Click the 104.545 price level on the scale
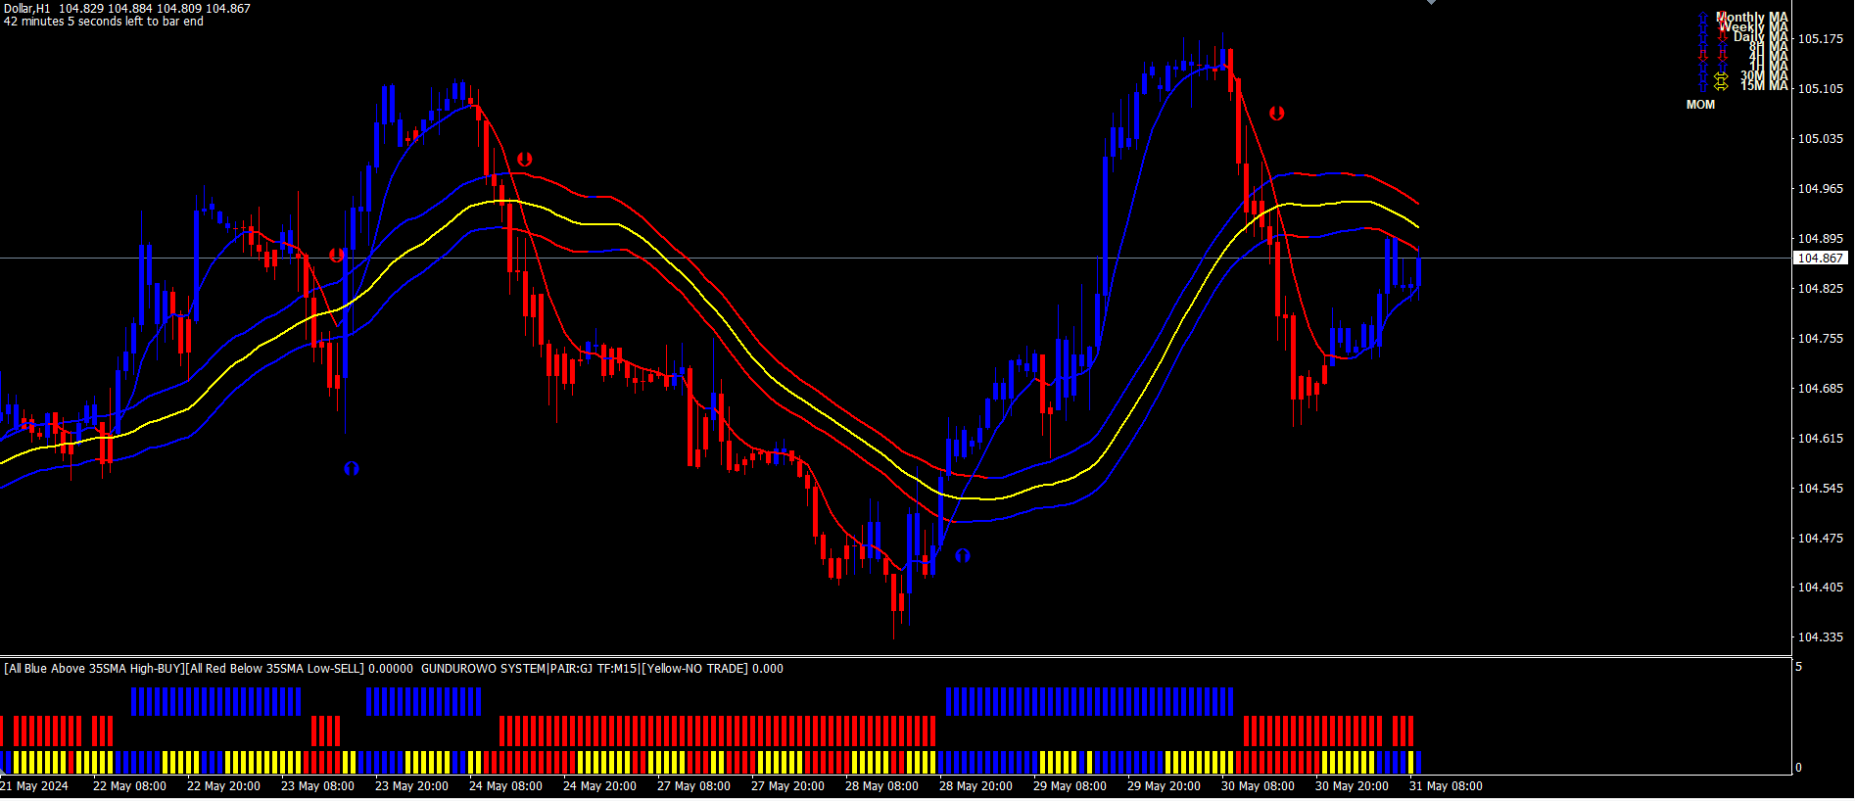The width and height of the screenshot is (1855, 801). [x=1820, y=489]
